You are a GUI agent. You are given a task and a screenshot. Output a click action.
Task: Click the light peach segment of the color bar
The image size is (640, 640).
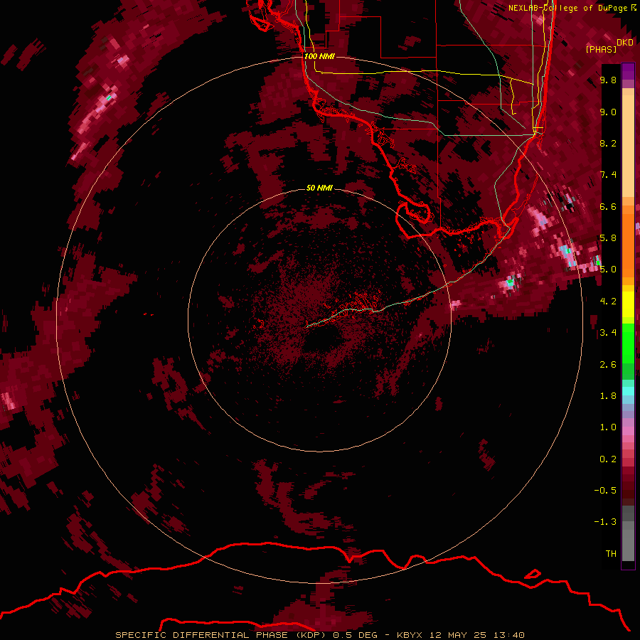click(x=628, y=146)
